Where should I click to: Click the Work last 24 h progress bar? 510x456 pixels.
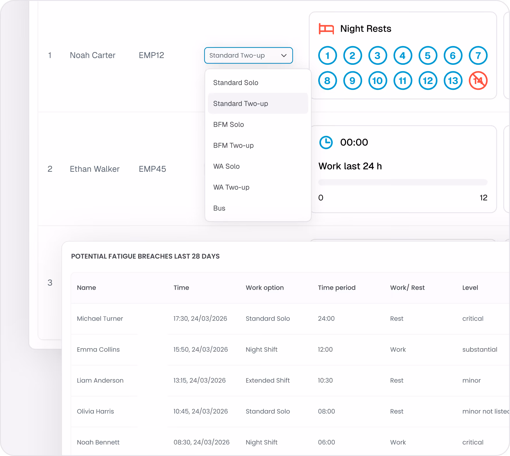pos(403,182)
